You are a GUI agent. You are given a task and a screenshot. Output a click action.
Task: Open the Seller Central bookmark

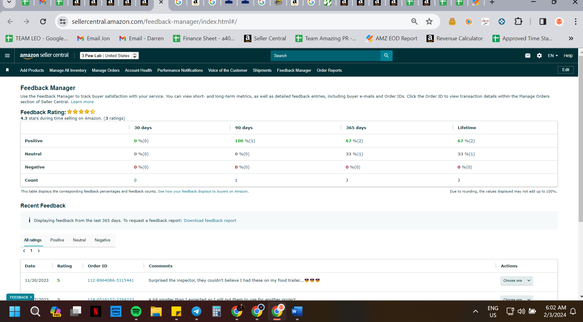tap(265, 38)
